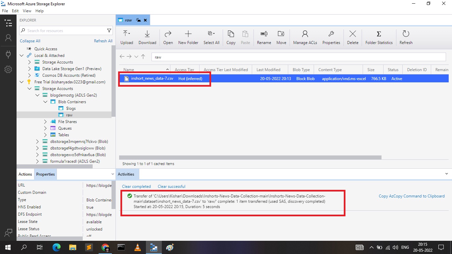Click Copy AzCopy Command to Clipboard
The width and height of the screenshot is (452, 254).
click(x=412, y=196)
